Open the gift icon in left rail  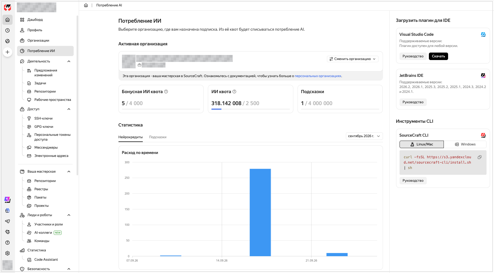(x=7, y=211)
